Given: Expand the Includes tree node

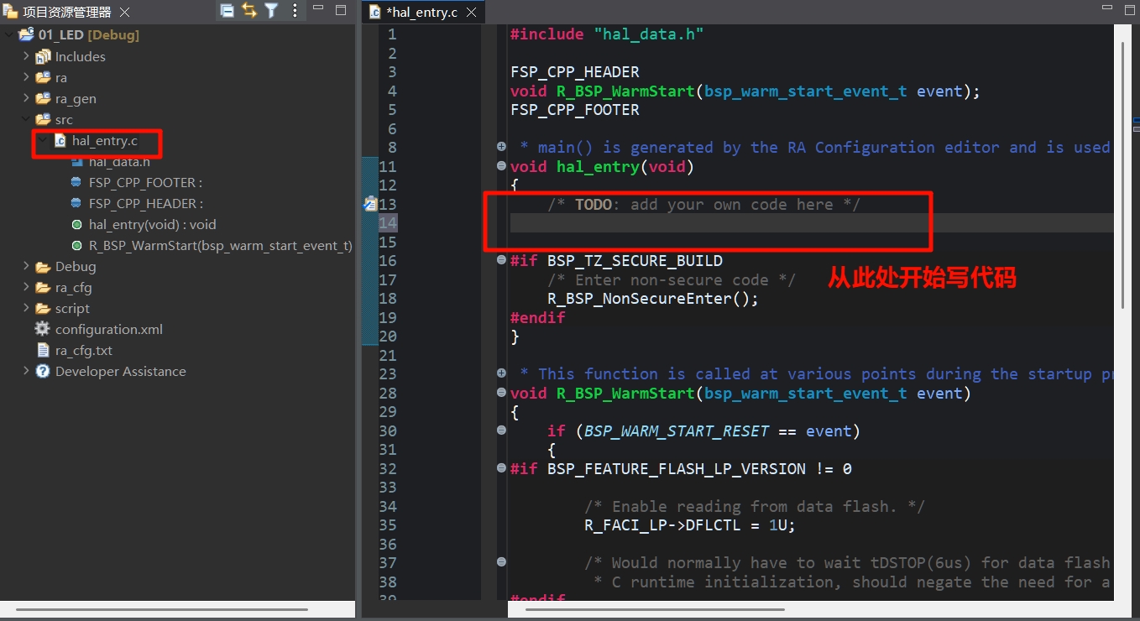Looking at the screenshot, I should (x=26, y=56).
